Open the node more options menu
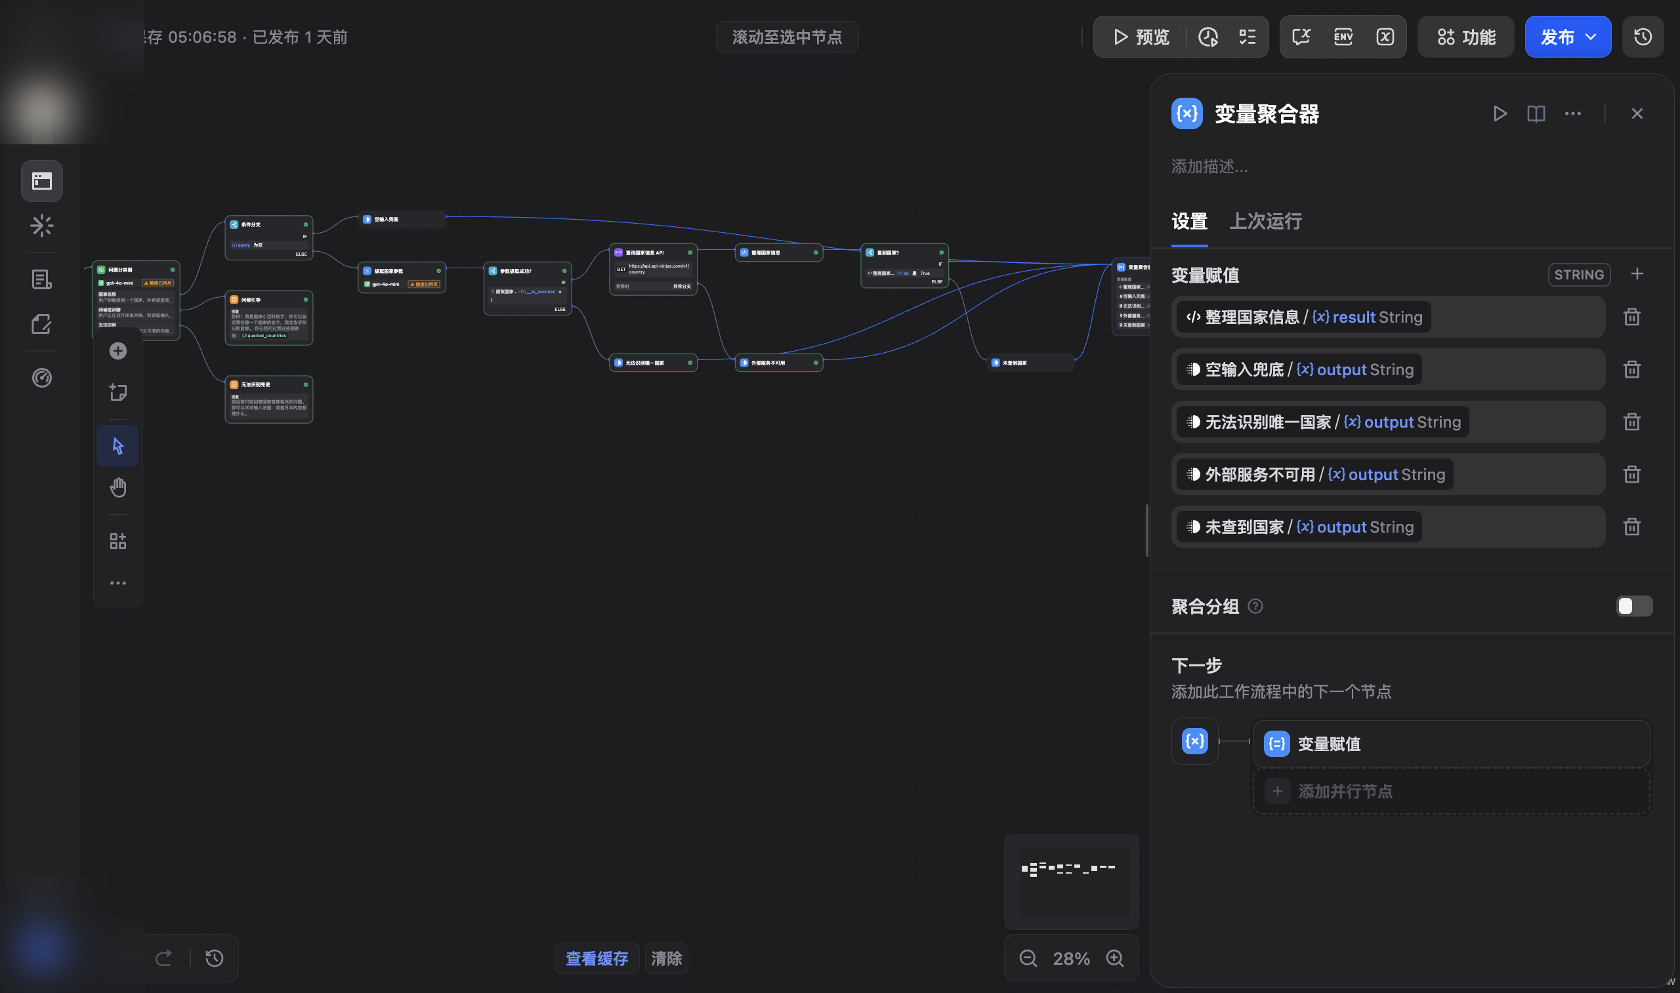 pos(1572,113)
